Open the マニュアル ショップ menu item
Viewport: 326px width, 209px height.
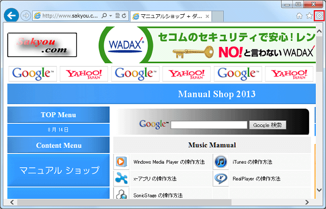pos(58,170)
